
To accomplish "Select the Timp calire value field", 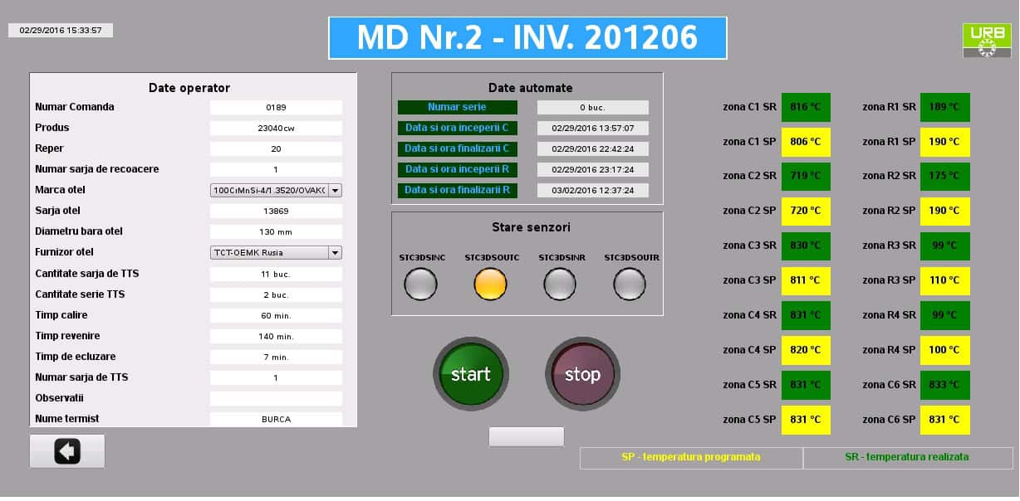I will 276,315.
